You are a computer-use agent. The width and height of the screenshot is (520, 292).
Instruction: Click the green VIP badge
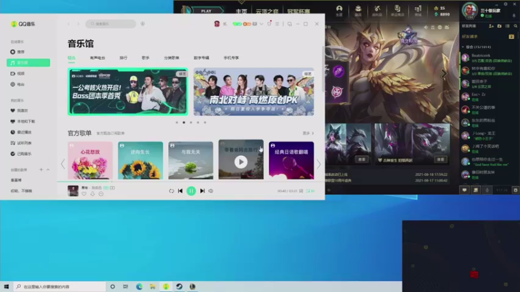tap(237, 24)
